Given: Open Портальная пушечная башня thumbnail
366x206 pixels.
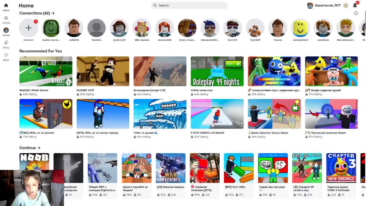Looking at the screenshot, I should [x=331, y=114].
